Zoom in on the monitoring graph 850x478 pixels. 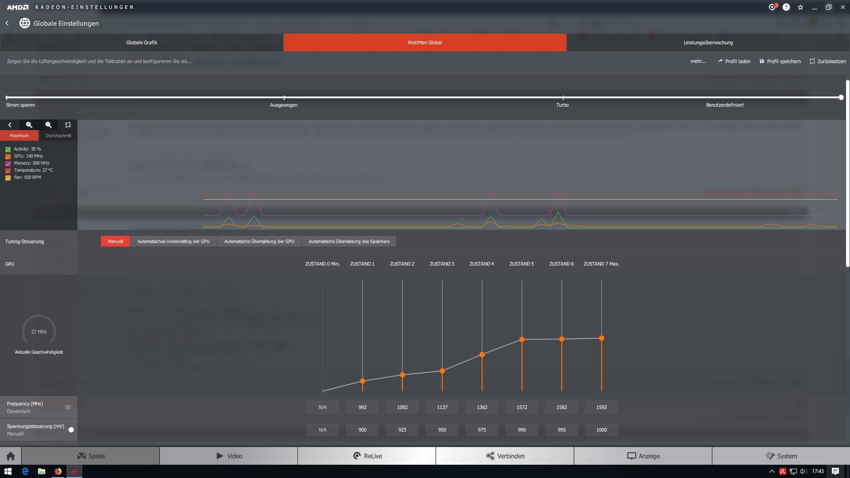click(x=29, y=125)
